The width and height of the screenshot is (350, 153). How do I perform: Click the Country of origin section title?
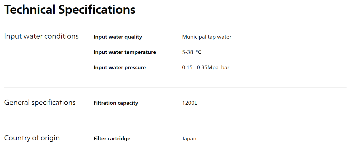[32, 138]
